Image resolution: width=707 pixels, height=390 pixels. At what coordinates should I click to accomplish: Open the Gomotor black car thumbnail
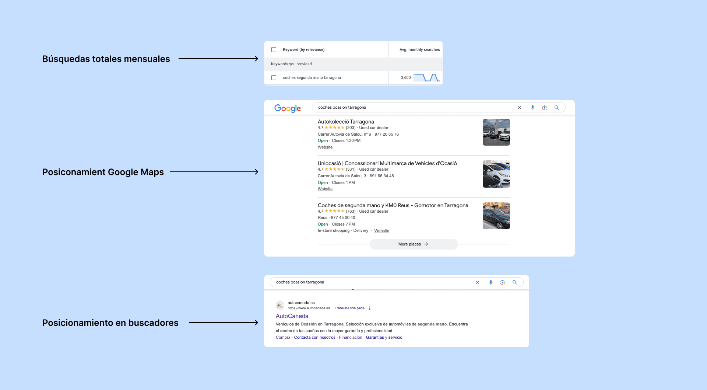tap(496, 216)
